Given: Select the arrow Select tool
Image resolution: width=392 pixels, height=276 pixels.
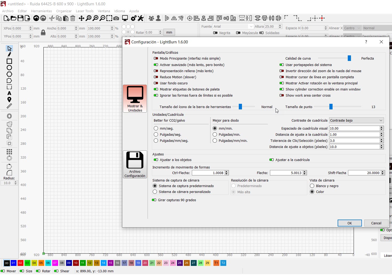Looking at the screenshot, I should point(9,48).
